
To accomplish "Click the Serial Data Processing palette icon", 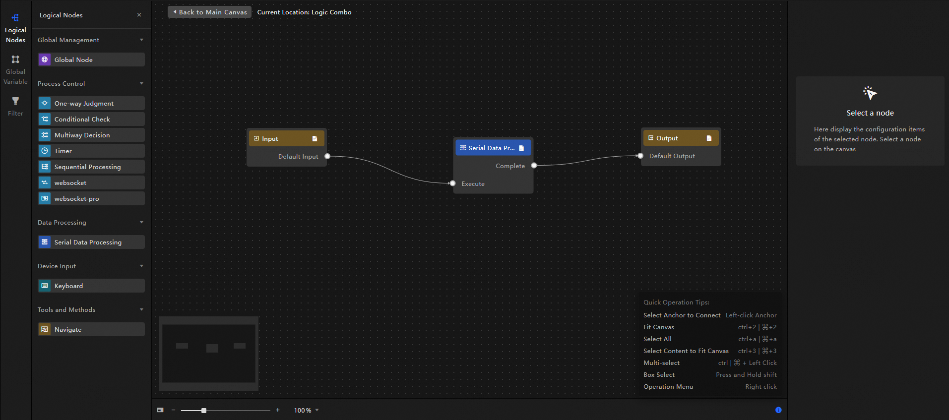I will [45, 242].
